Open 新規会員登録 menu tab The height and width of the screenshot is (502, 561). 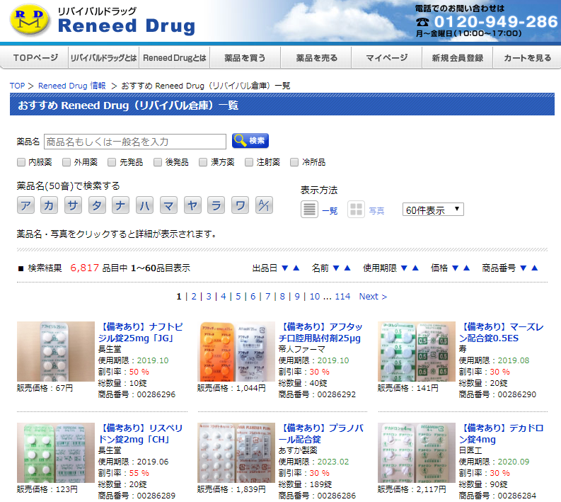458,57
